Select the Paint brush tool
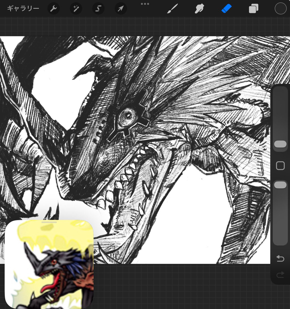The width and height of the screenshot is (290, 309). 173,9
